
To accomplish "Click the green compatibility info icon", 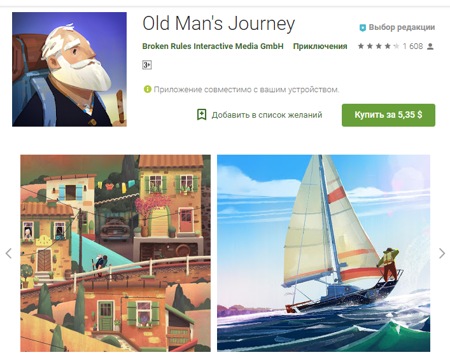I will [147, 89].
